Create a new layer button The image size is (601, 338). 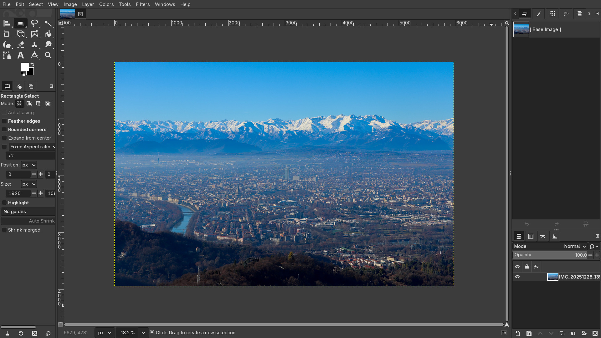pyautogui.click(x=517, y=333)
